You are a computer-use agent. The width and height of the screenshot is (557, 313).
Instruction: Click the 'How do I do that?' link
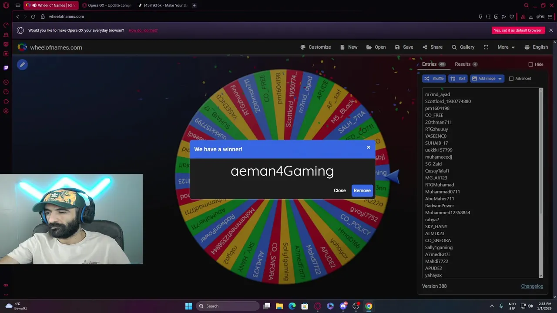click(x=143, y=30)
